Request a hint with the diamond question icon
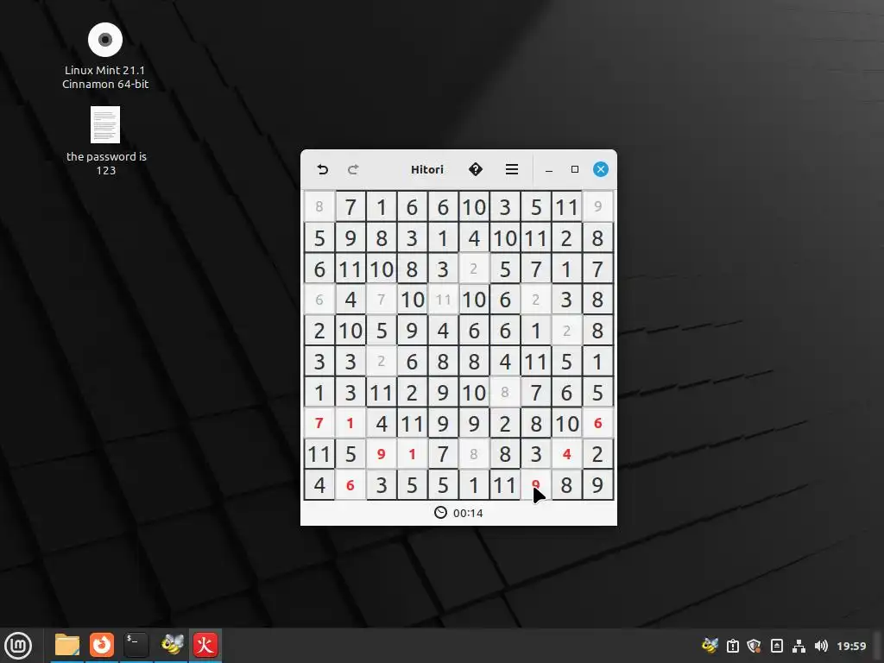The height and width of the screenshot is (663, 884). tap(476, 169)
